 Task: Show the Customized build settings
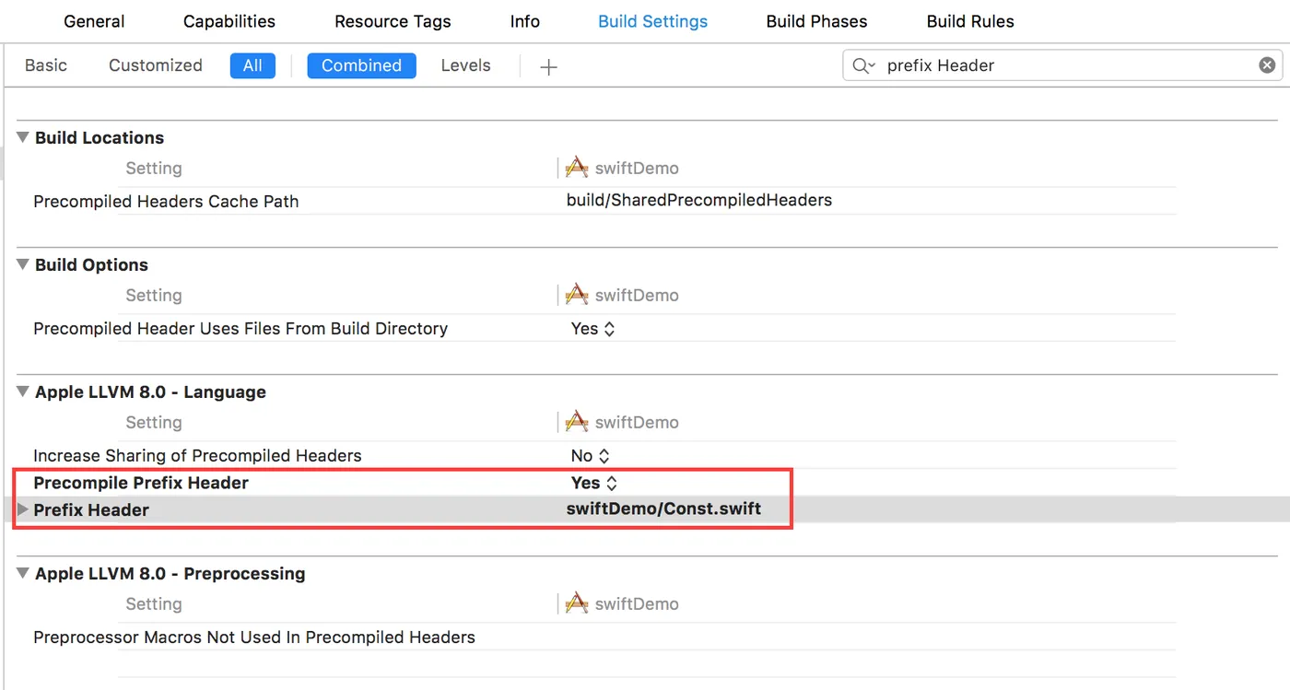tap(155, 65)
